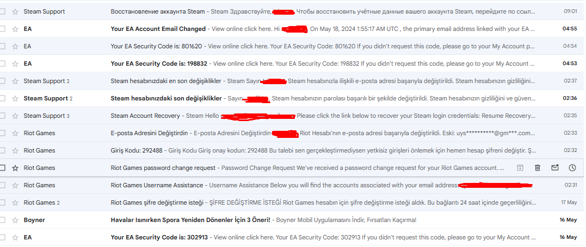
Task: Star the EA Security Code 801620 email
Action: pyautogui.click(x=15, y=46)
